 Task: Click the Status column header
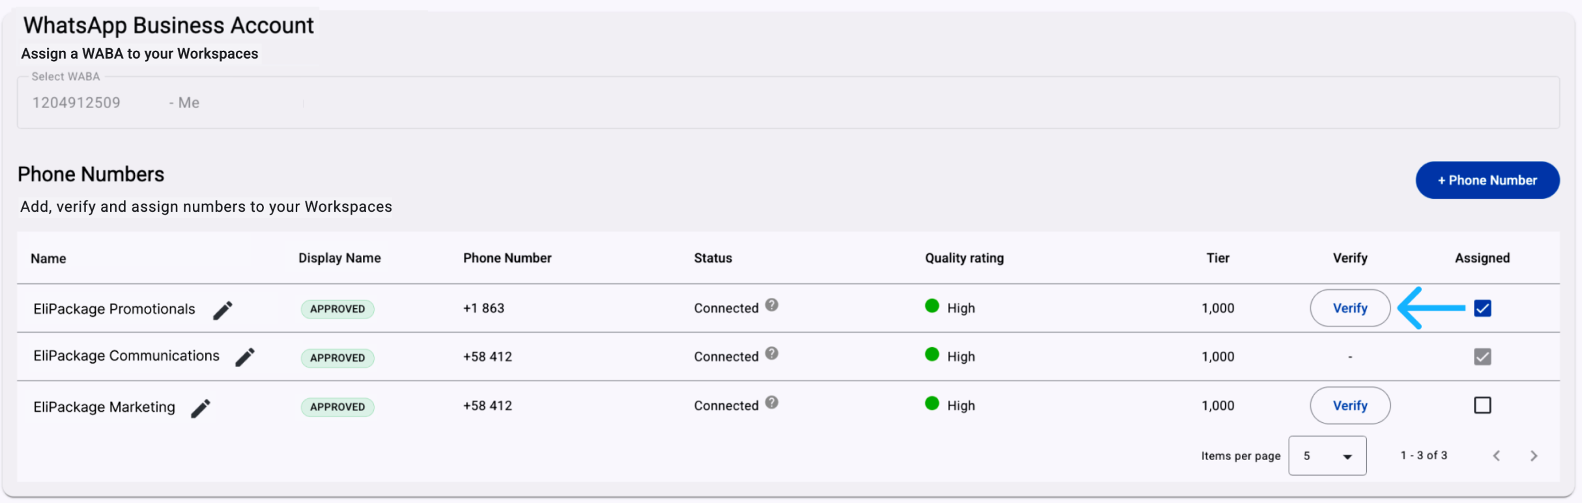pyautogui.click(x=713, y=258)
